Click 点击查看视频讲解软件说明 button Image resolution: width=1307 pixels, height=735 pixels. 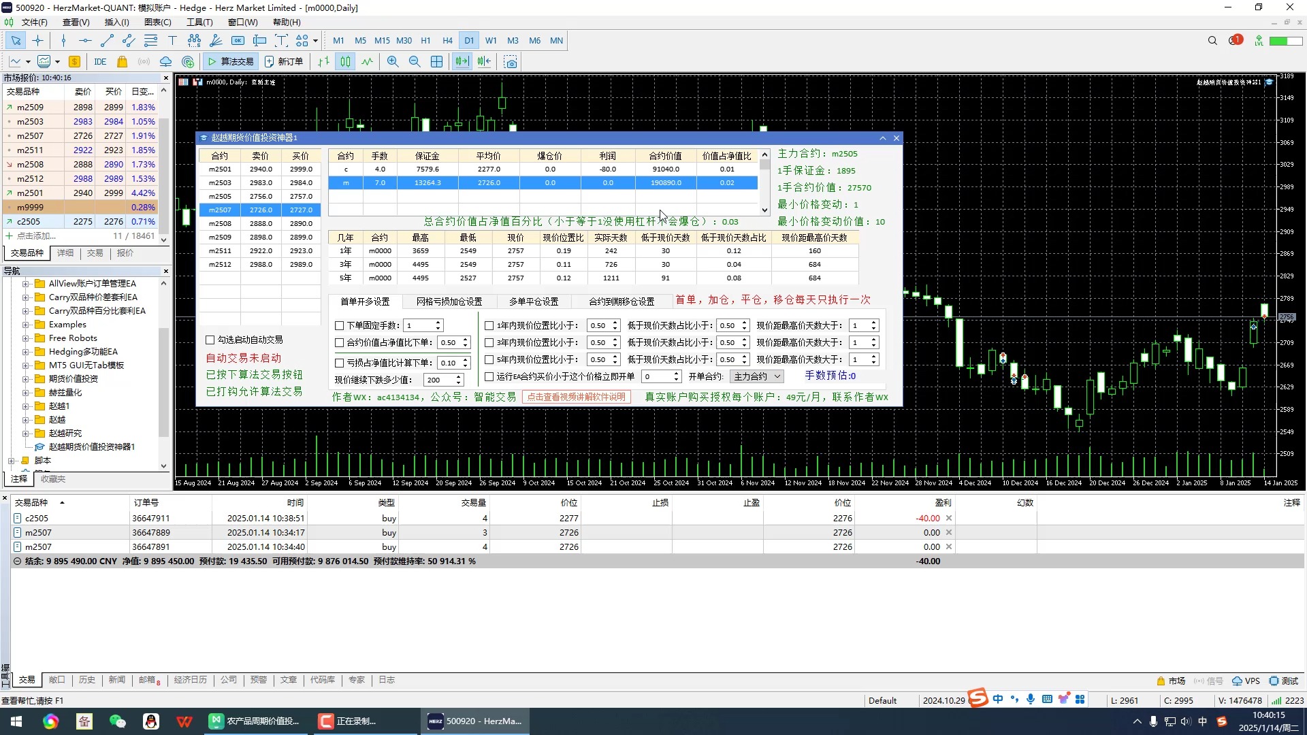[577, 397]
